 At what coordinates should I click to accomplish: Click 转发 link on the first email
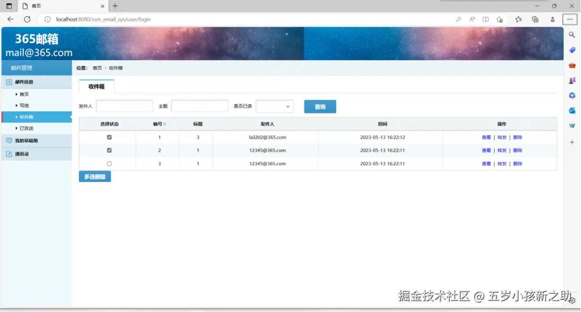[502, 137]
